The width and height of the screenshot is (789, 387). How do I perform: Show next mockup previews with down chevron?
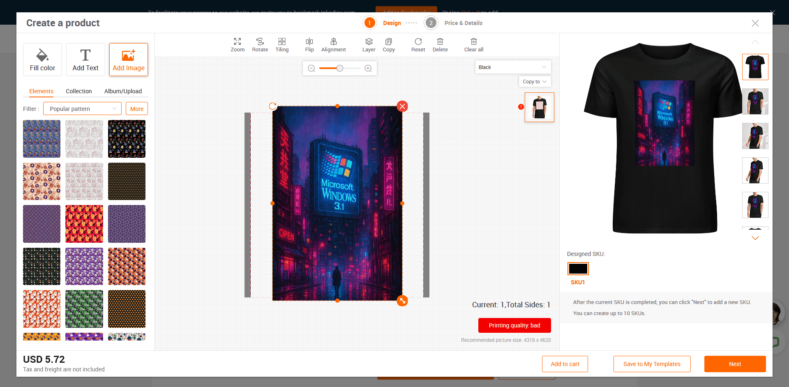pyautogui.click(x=755, y=238)
